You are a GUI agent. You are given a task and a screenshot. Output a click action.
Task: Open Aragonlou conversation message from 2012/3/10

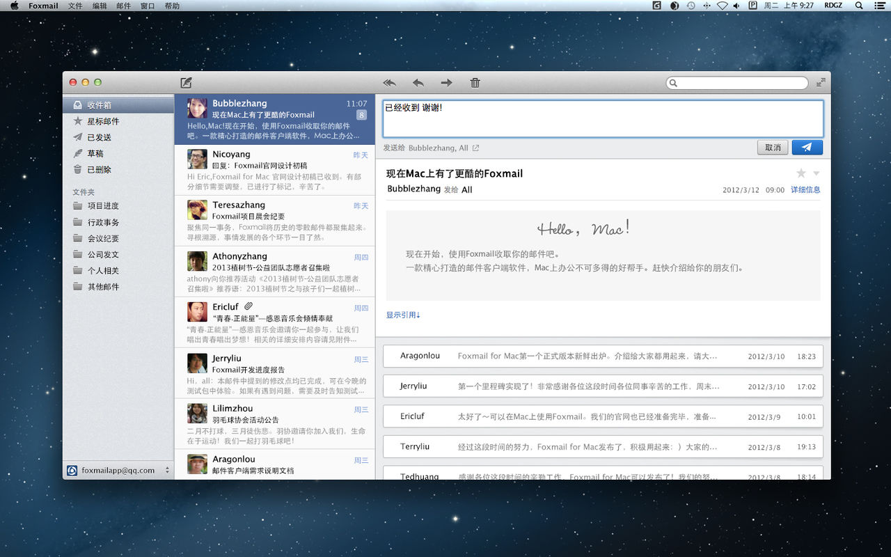point(603,356)
